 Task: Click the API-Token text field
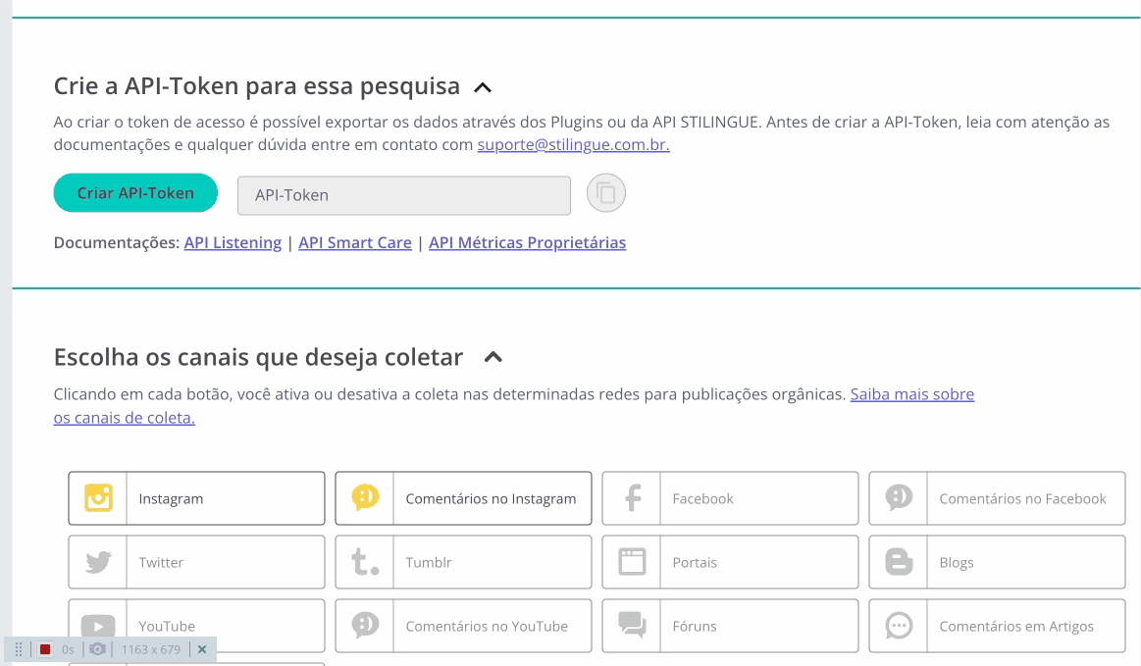[x=403, y=195]
